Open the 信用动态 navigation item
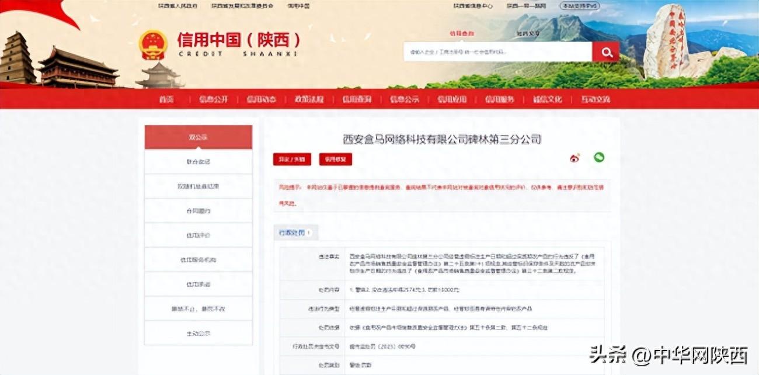The image size is (759, 375). (261, 99)
